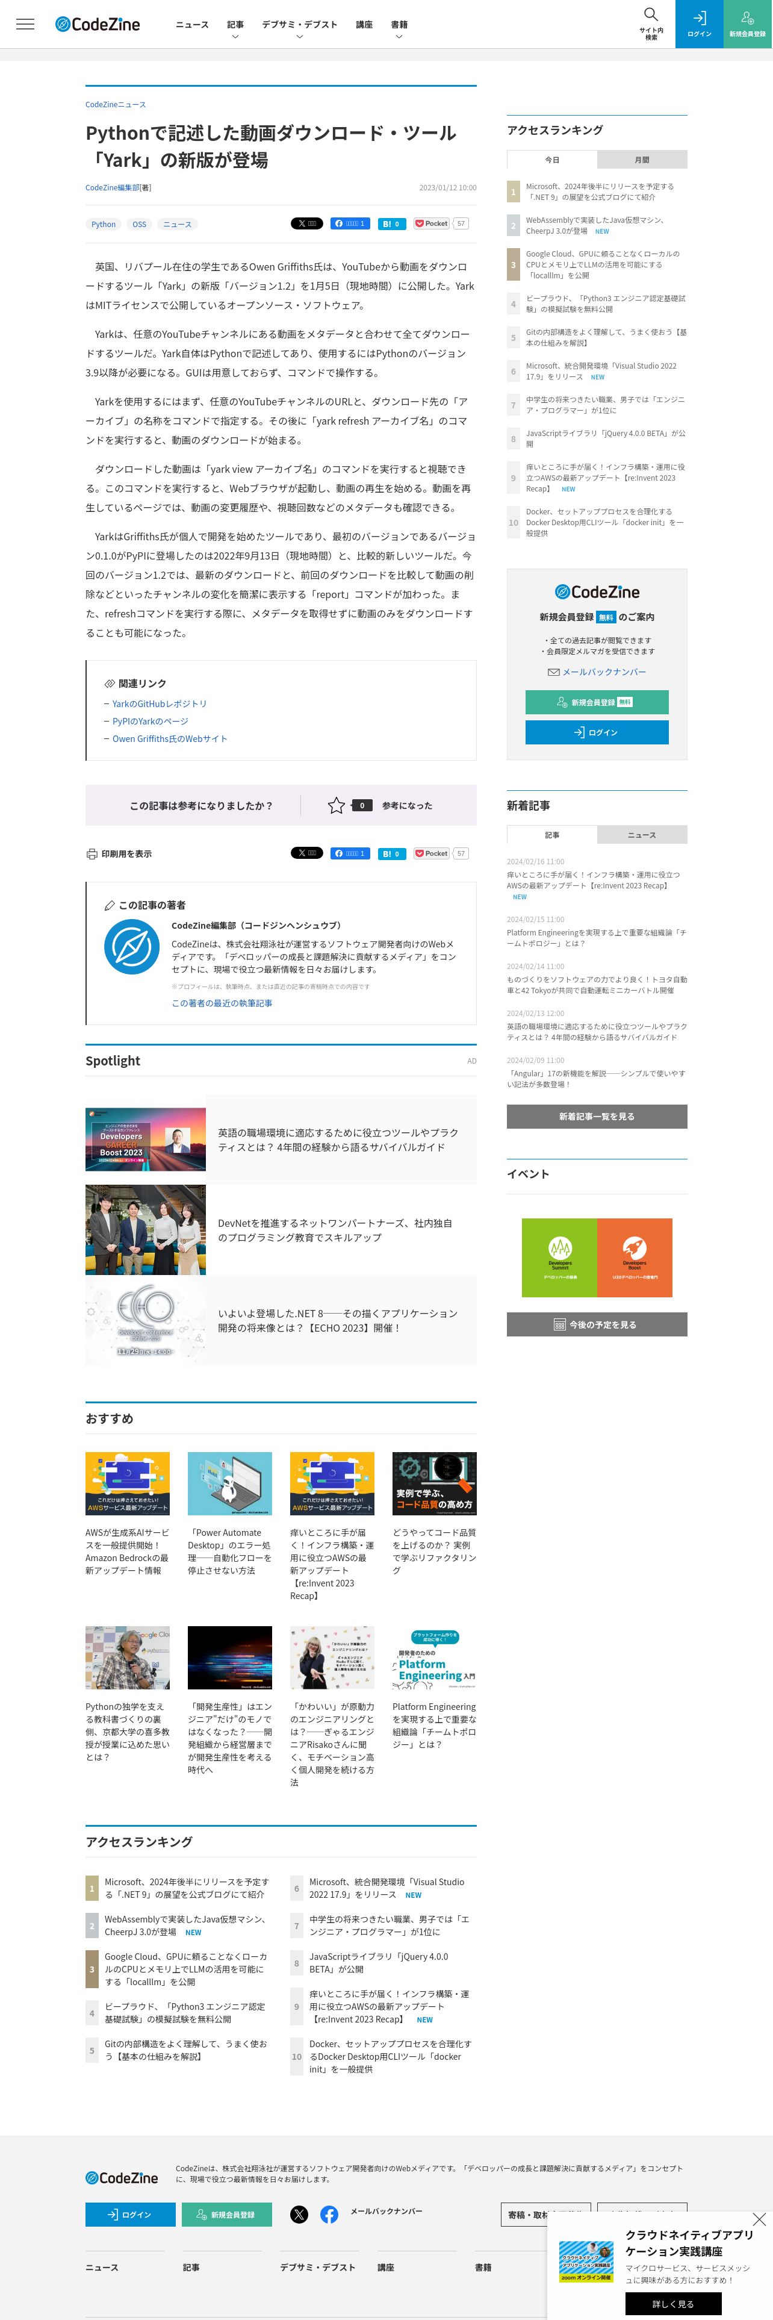Open 新着記事 Angular 17 article

(596, 1079)
